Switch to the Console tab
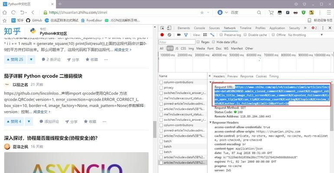Viewport: 334px width, 173px height. [199, 28]
